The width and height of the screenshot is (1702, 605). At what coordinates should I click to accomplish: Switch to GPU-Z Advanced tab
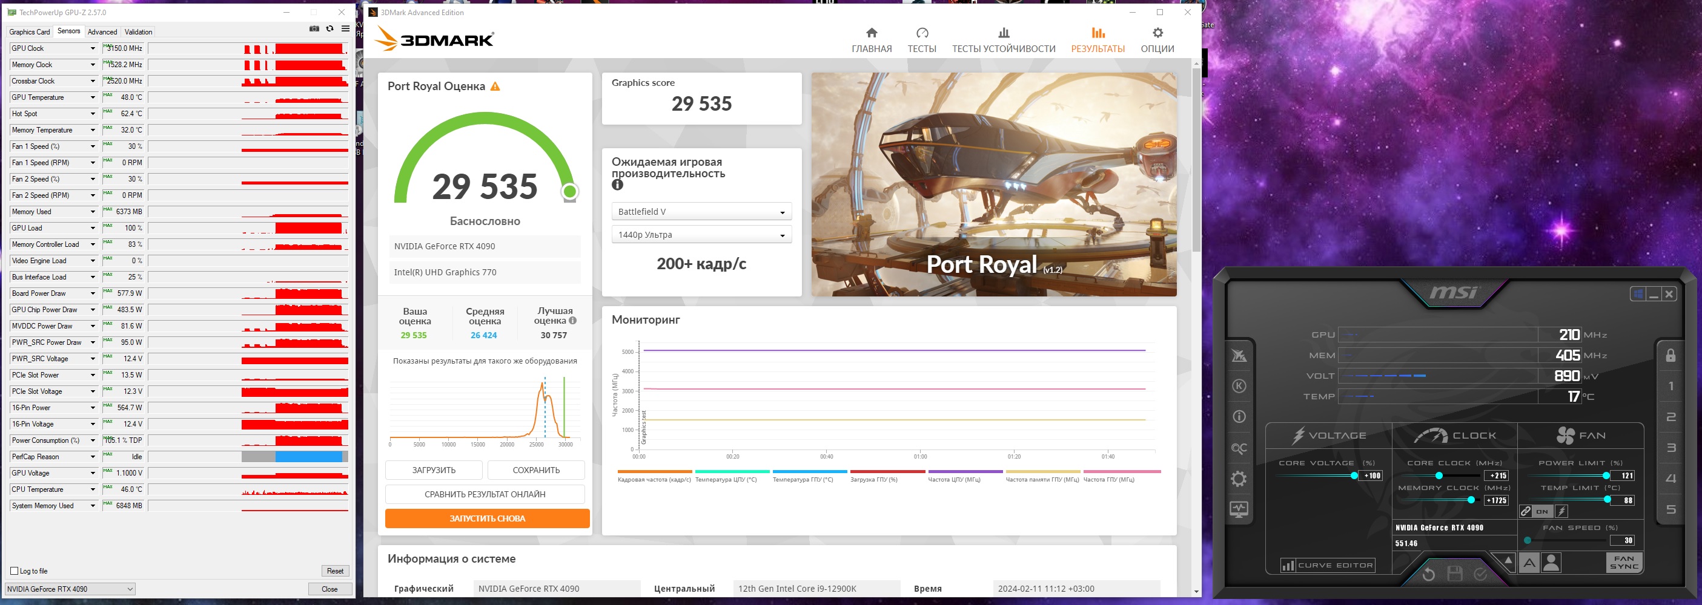(x=102, y=31)
